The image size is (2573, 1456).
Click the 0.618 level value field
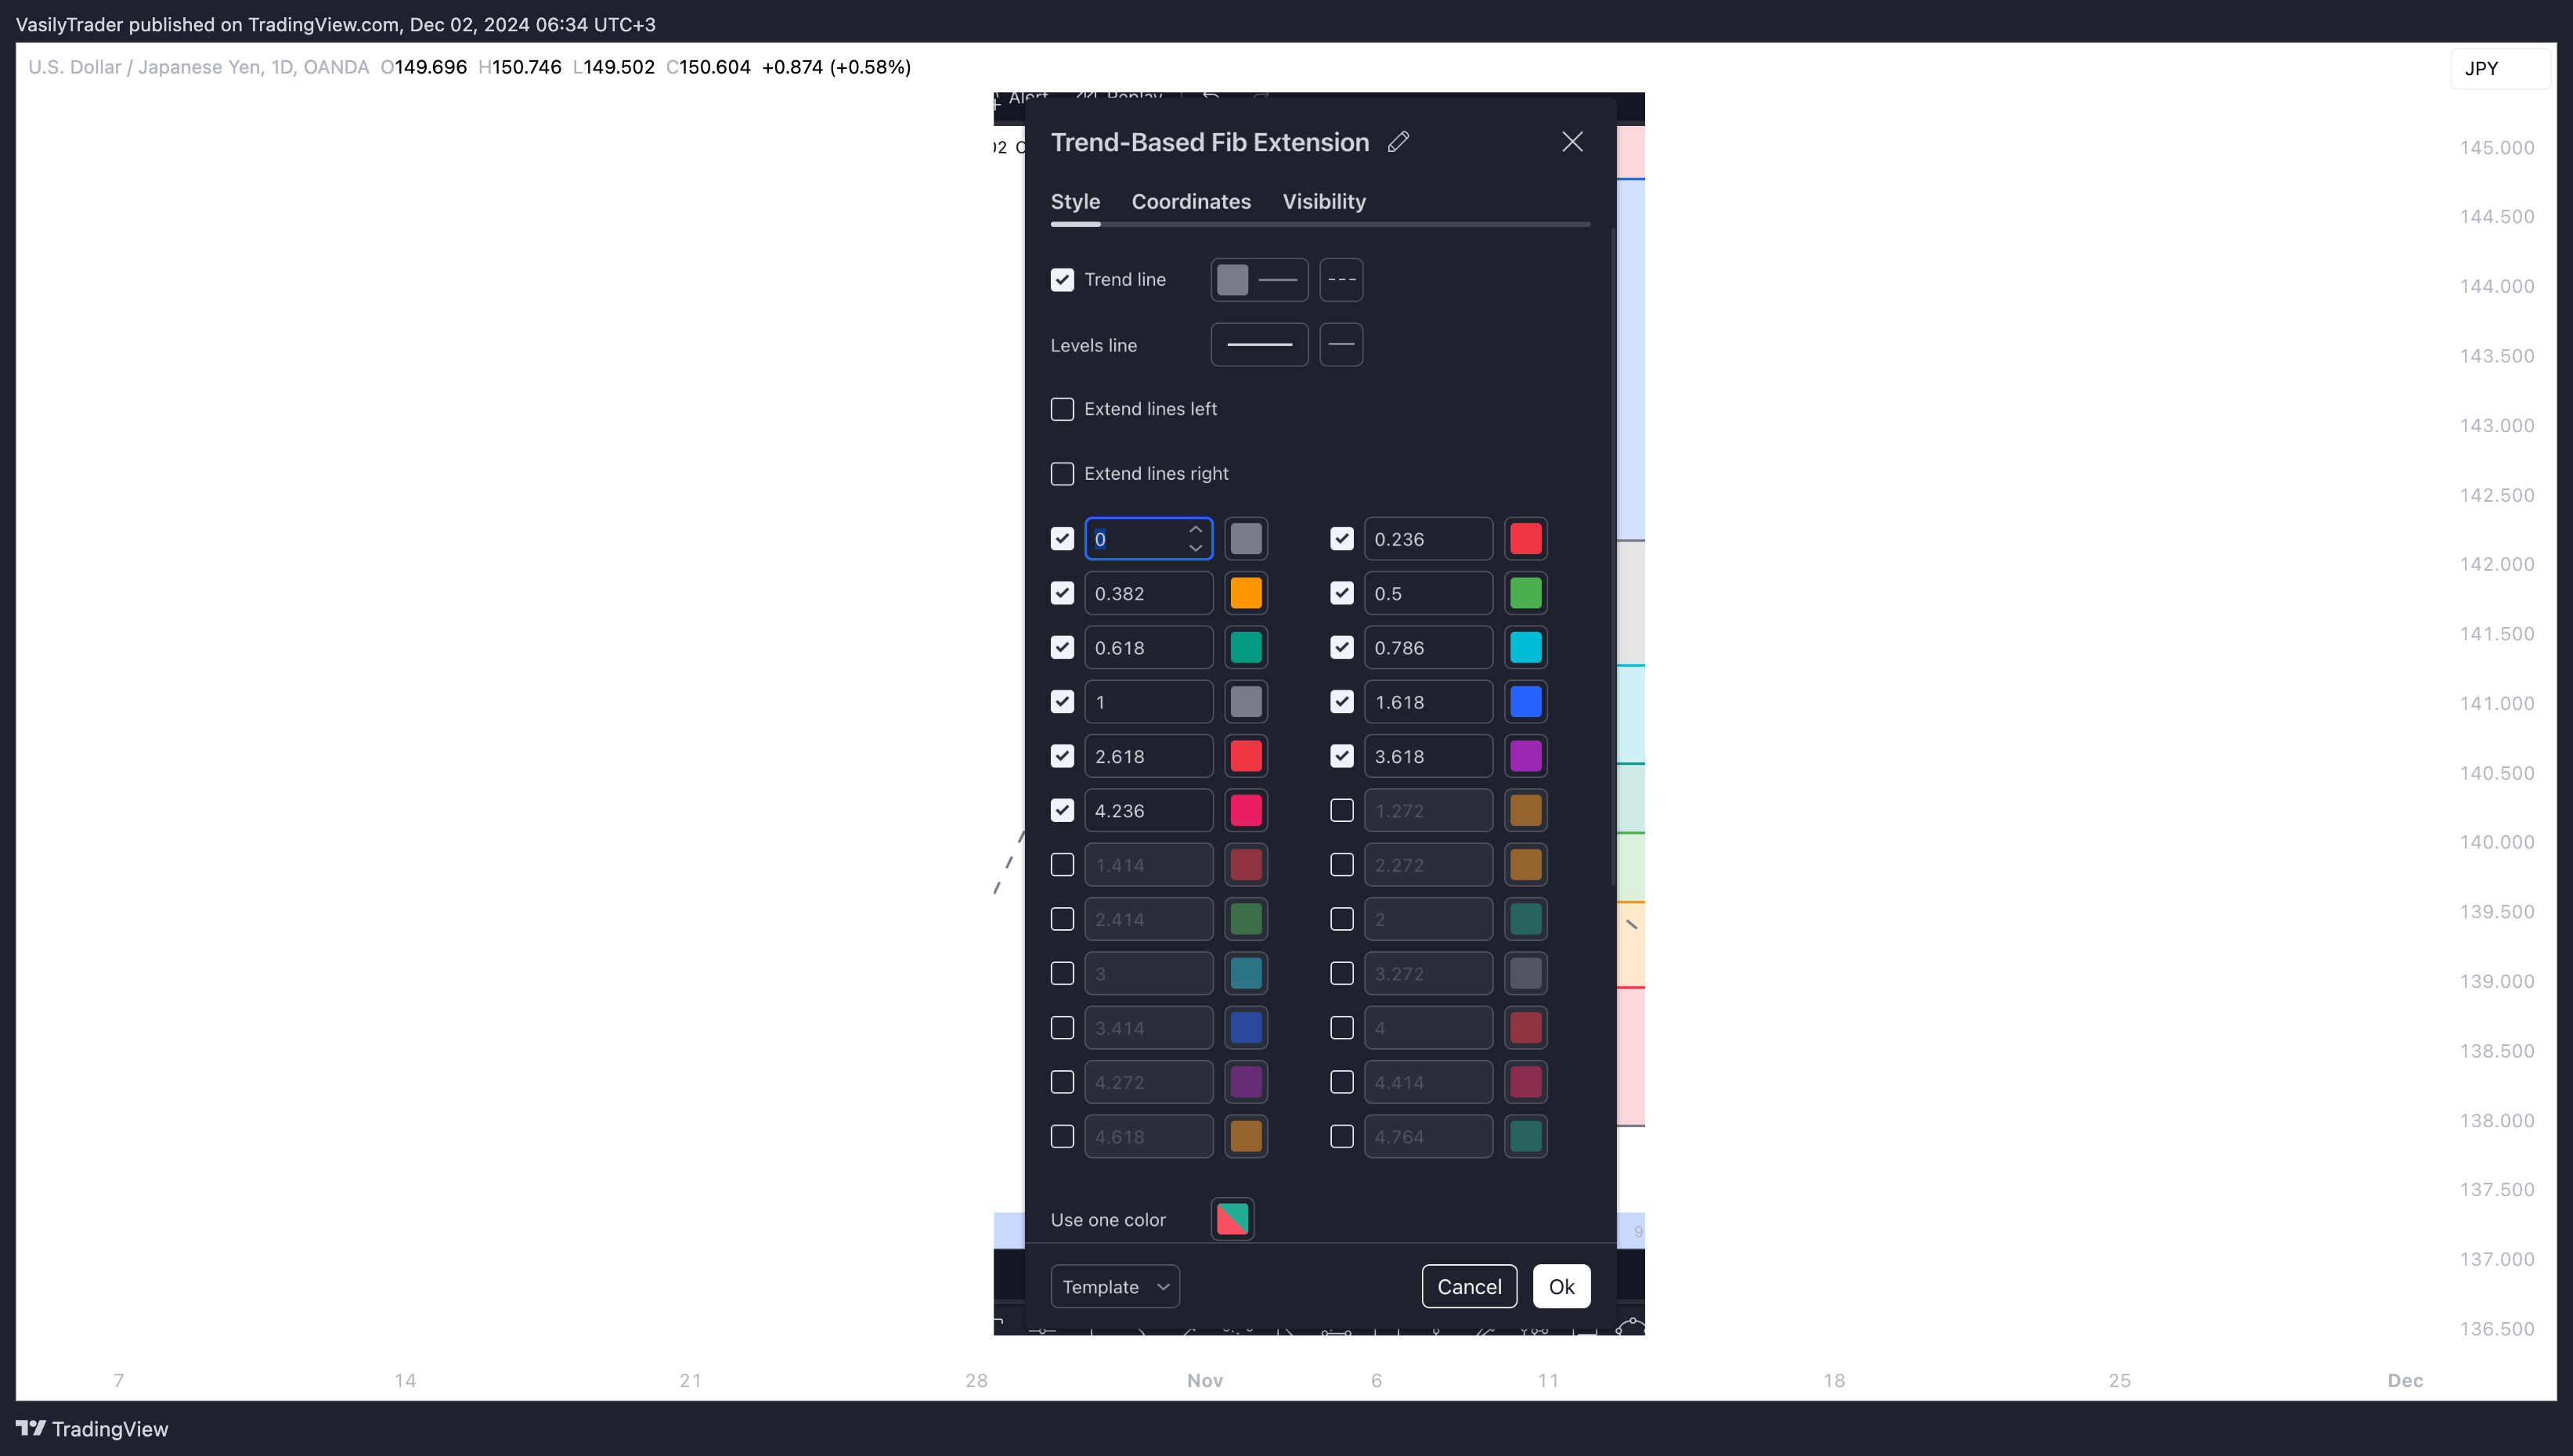pos(1149,648)
